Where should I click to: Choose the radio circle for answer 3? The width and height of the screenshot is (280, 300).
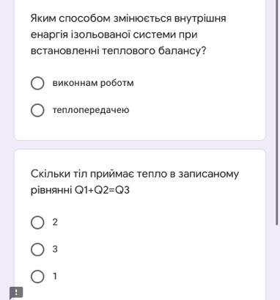37,249
